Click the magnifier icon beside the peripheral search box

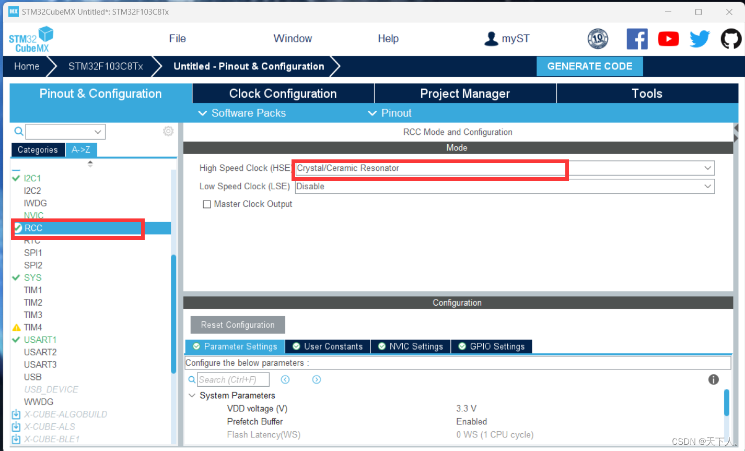18,131
